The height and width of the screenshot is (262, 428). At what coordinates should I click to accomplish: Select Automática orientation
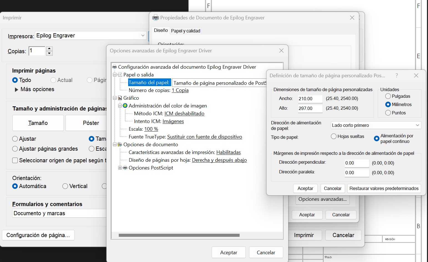(15, 186)
